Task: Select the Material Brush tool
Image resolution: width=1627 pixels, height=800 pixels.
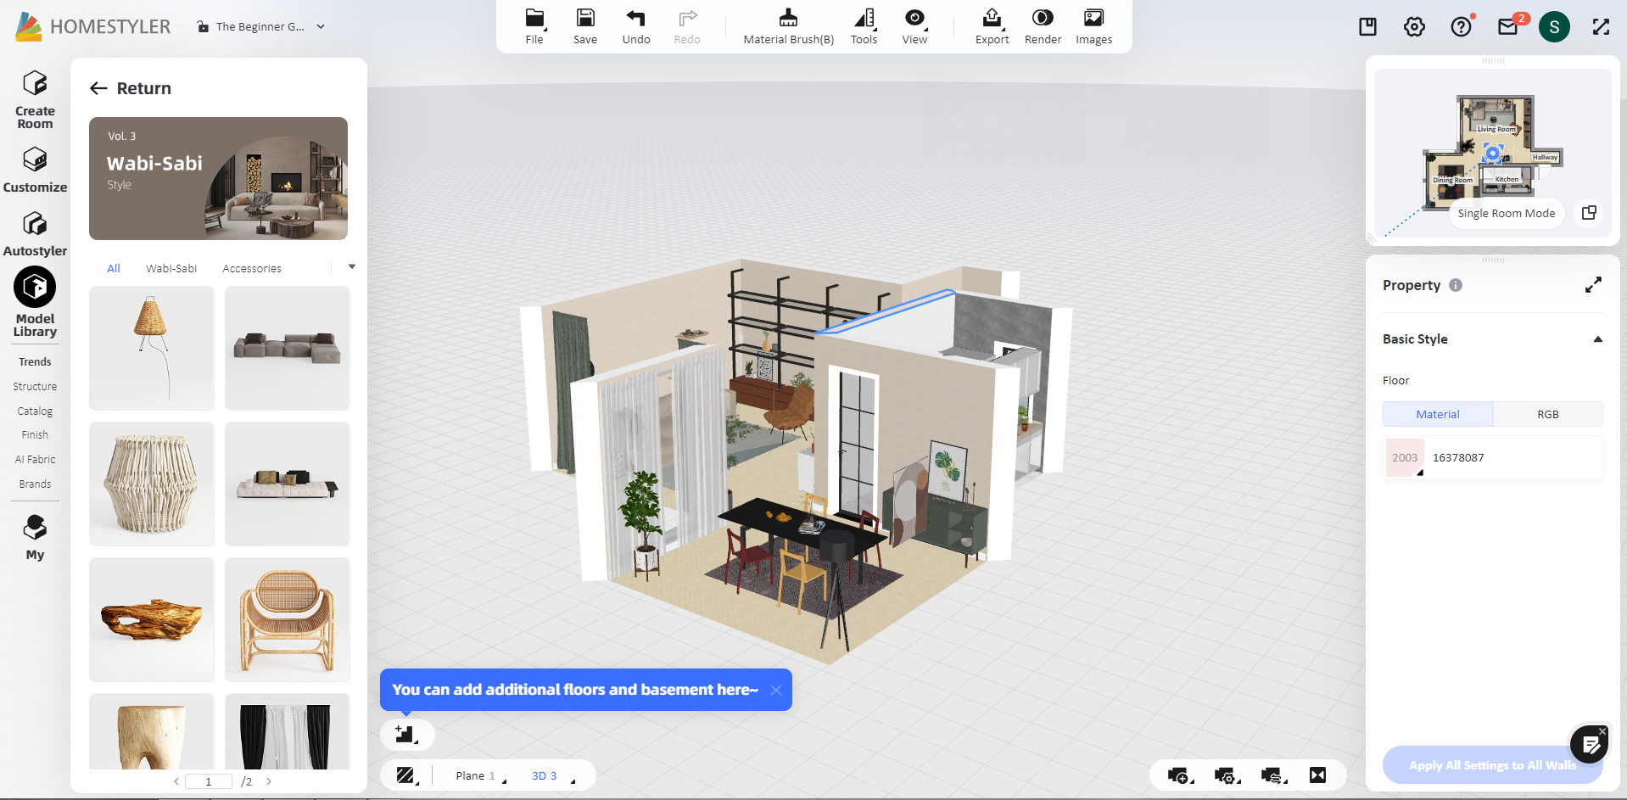Action: [x=788, y=26]
